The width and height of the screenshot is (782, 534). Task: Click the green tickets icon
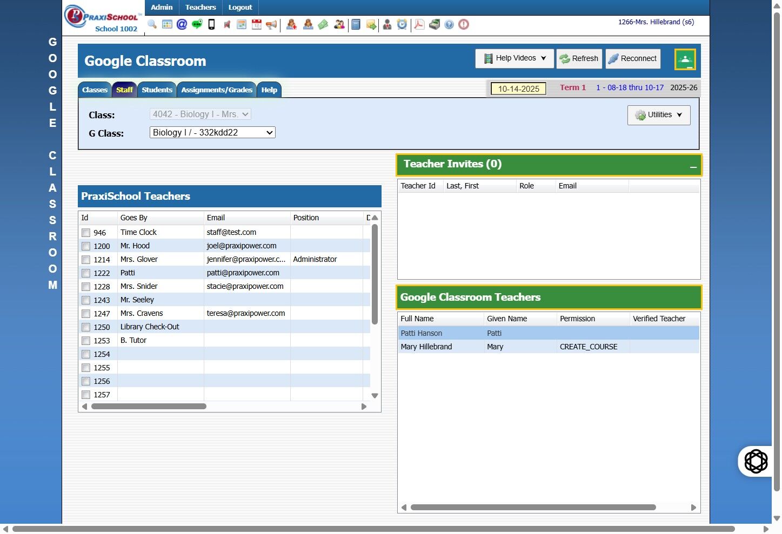point(323,24)
